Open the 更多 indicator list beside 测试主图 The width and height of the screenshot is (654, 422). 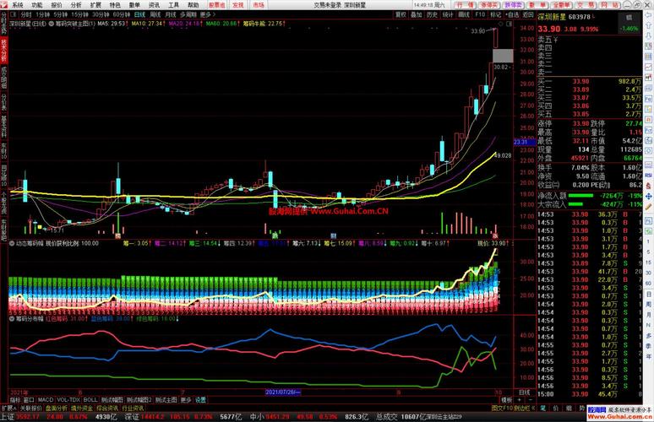tap(186, 400)
